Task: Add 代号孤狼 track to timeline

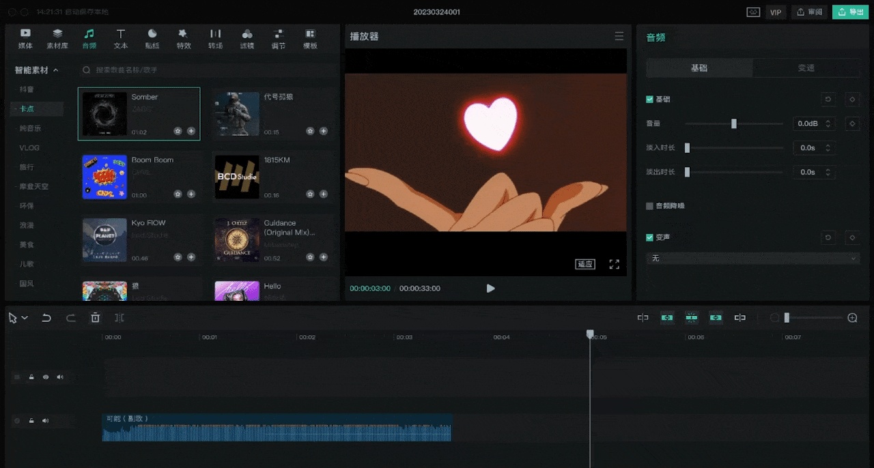Action: 324,131
